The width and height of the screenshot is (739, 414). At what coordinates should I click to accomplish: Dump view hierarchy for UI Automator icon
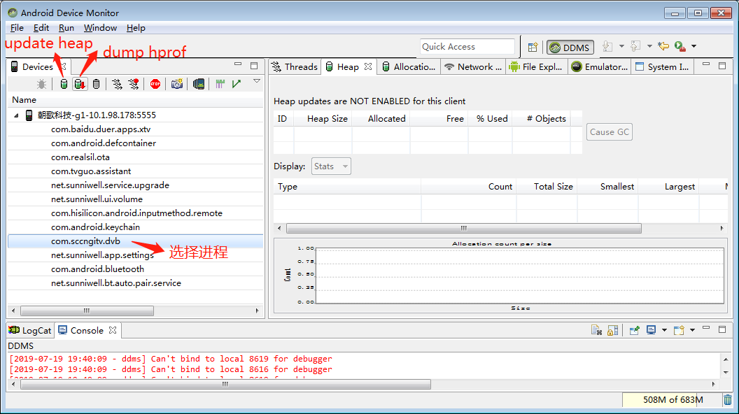pyautogui.click(x=199, y=85)
